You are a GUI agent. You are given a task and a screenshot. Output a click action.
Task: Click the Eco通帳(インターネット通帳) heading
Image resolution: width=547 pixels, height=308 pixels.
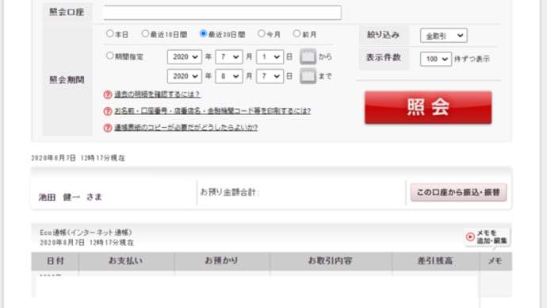(86, 233)
